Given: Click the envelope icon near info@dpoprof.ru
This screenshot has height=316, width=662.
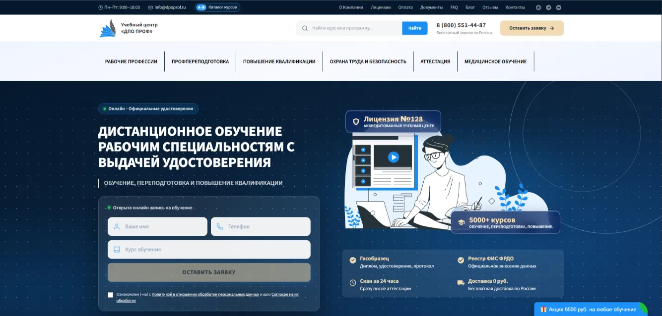Looking at the screenshot, I should pos(150,7).
